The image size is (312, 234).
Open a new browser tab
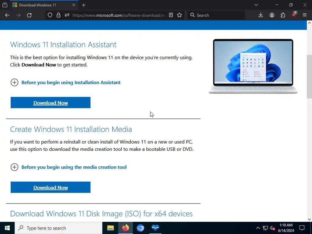click(84, 5)
